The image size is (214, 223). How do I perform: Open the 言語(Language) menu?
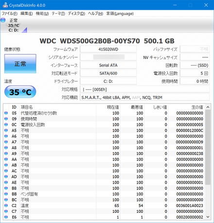point(120,14)
